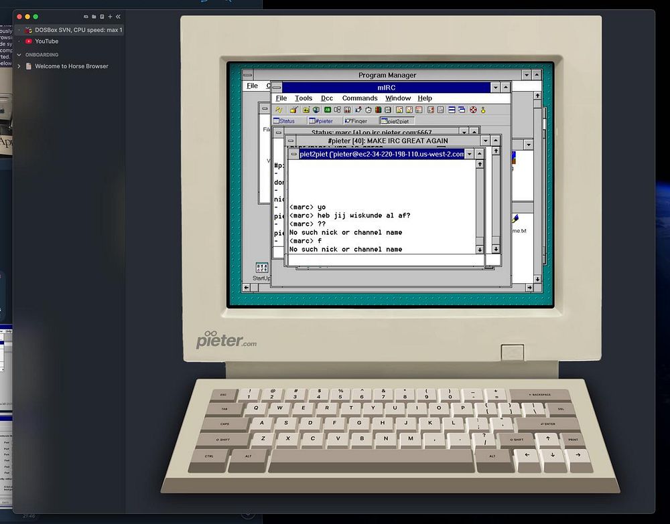
Task: Click the message input box of piet2piet chat
Action: point(386,260)
